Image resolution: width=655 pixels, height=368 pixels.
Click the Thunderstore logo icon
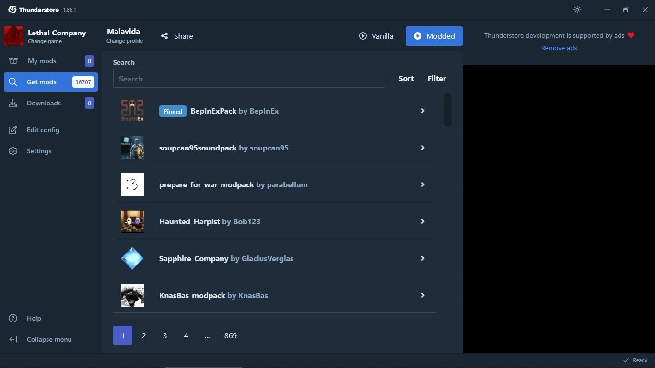tap(12, 10)
